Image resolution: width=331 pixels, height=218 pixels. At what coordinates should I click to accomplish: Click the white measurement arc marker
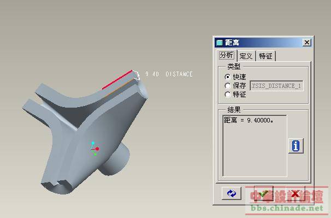coord(137,75)
